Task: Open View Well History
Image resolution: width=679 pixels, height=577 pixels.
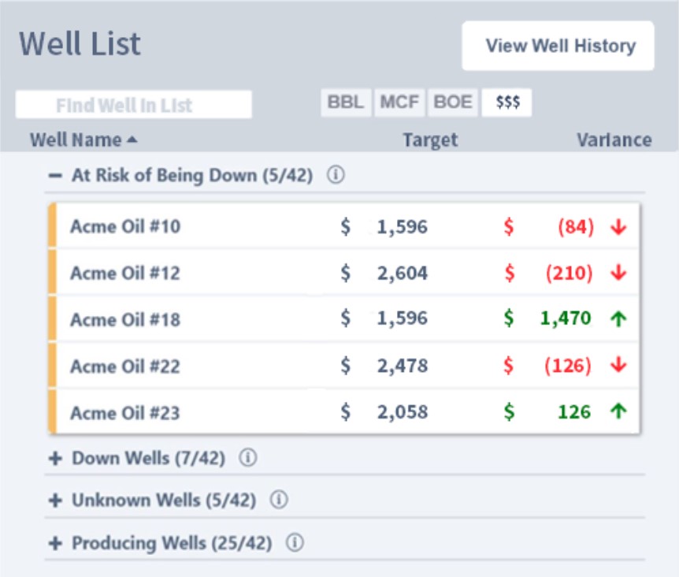Action: click(559, 46)
